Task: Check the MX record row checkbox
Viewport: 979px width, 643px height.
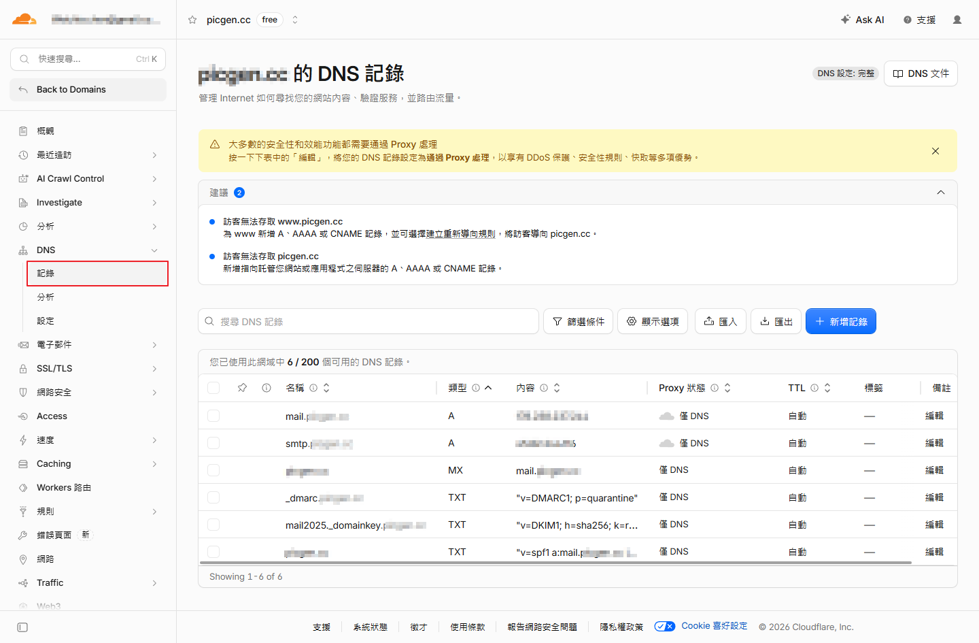Action: coord(213,470)
